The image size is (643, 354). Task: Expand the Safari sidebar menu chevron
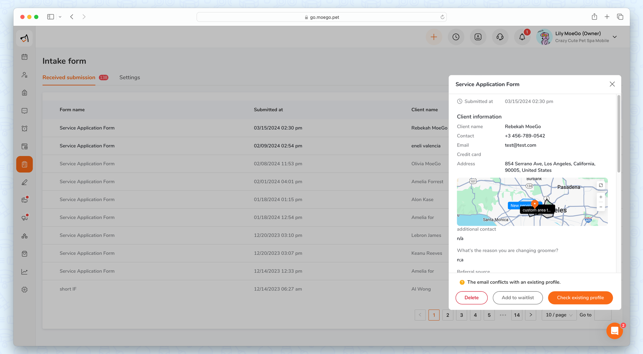coord(60,17)
